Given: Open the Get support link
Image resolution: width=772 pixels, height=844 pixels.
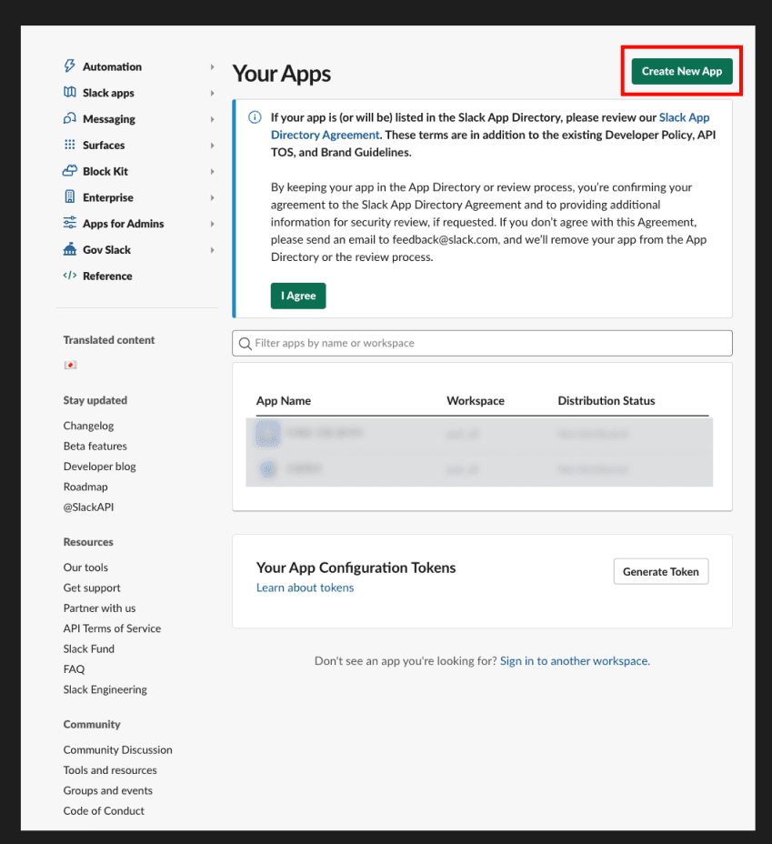Looking at the screenshot, I should (92, 588).
